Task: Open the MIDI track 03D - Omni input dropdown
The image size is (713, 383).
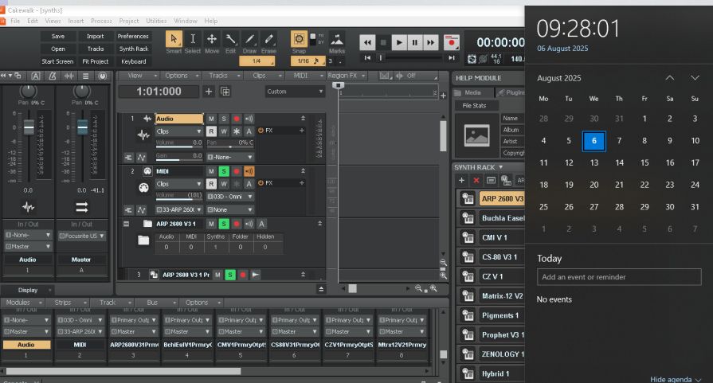Action: (x=230, y=197)
